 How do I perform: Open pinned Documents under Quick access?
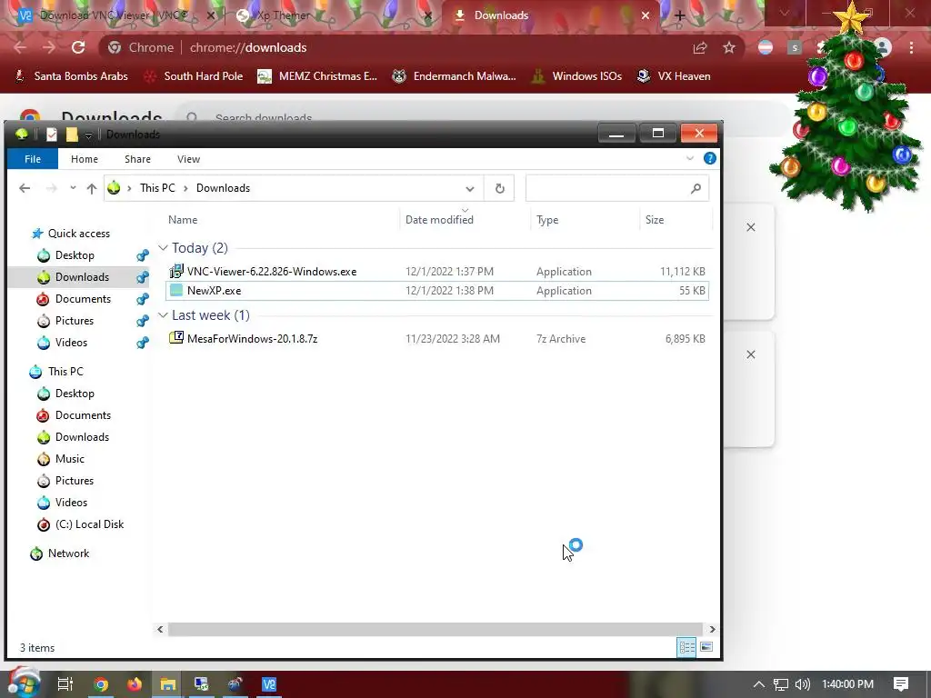(x=83, y=298)
